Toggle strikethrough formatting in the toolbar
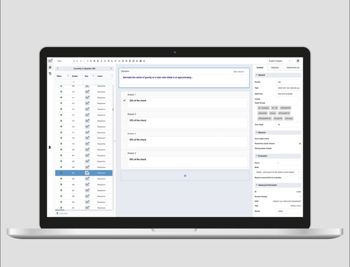Viewport: 350px width, 267px height. (108, 61)
